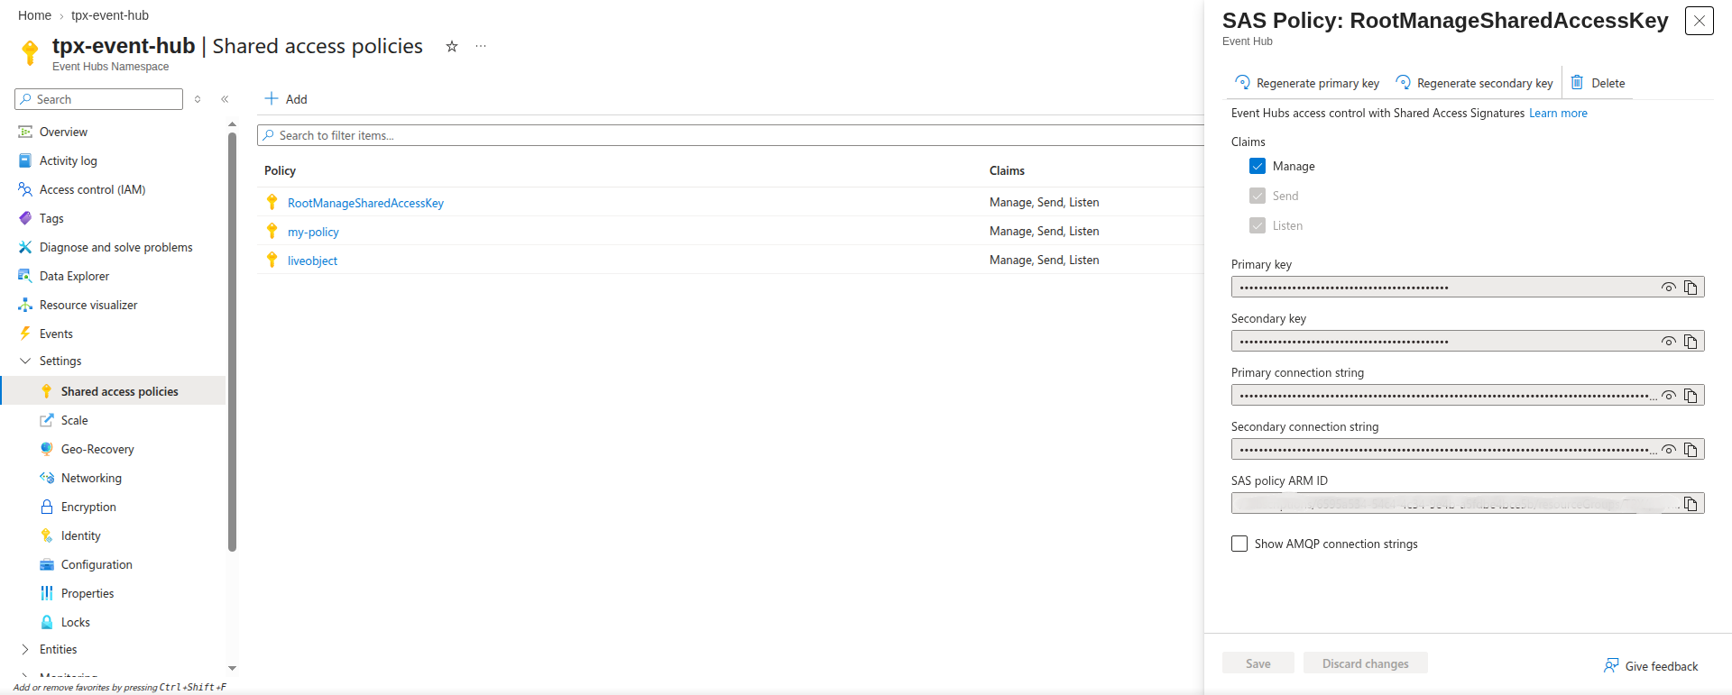Click expand/collapse arrows beside sidebar search

point(198,99)
